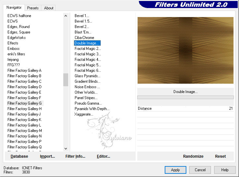Open Filter Info...
The image size is (239, 177).
[75, 156]
